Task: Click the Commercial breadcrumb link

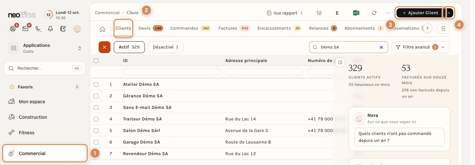Action: coord(107,13)
